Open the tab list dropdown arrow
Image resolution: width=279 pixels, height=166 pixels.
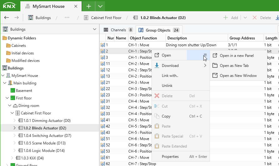tap(100, 7)
